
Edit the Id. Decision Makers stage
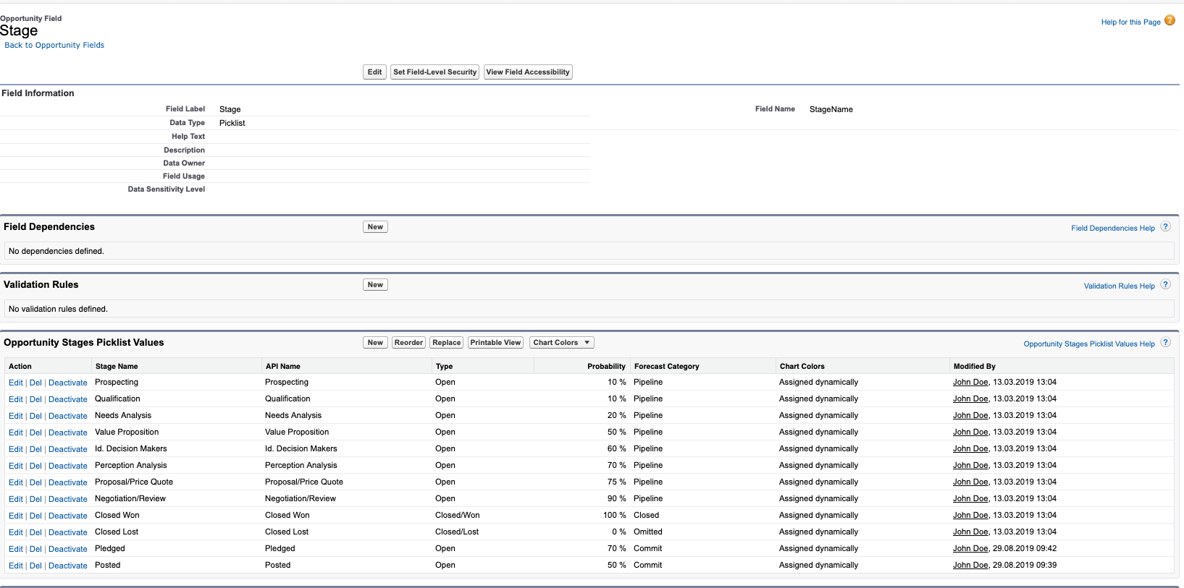(16, 449)
